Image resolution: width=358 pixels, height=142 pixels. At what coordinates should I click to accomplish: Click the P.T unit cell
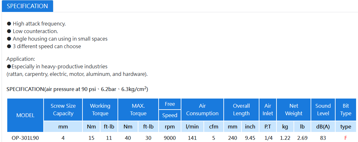click(x=268, y=127)
